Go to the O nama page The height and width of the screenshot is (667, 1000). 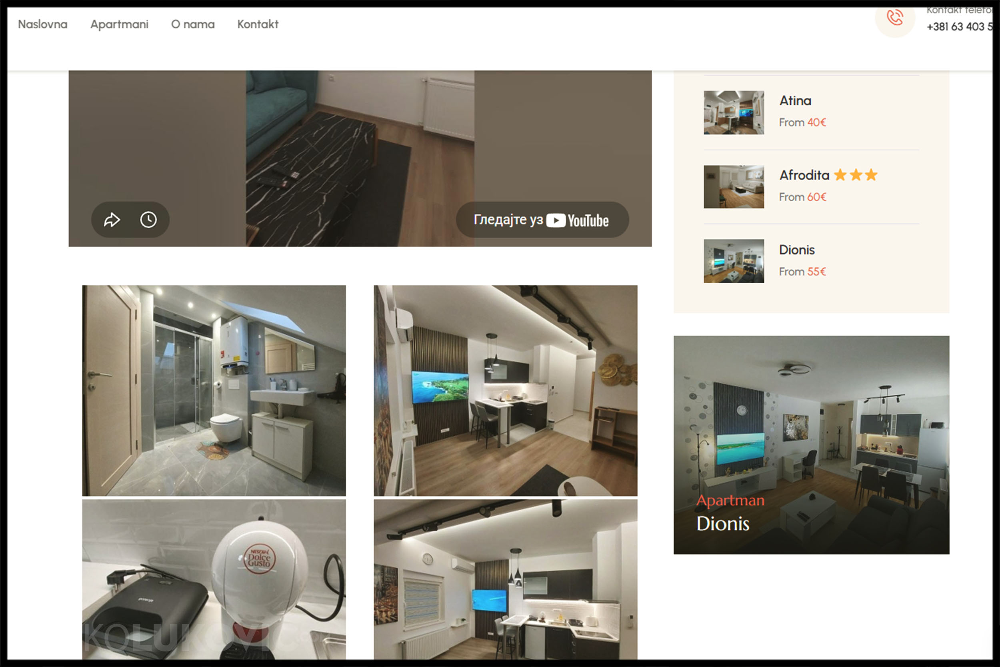[x=193, y=24]
